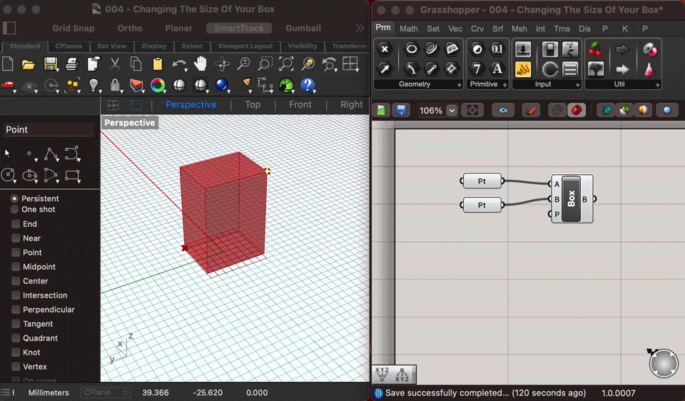Screen dimensions: 685x401
Task: Expand the Circle tool flyout in sidebar
Action: (x=15, y=181)
